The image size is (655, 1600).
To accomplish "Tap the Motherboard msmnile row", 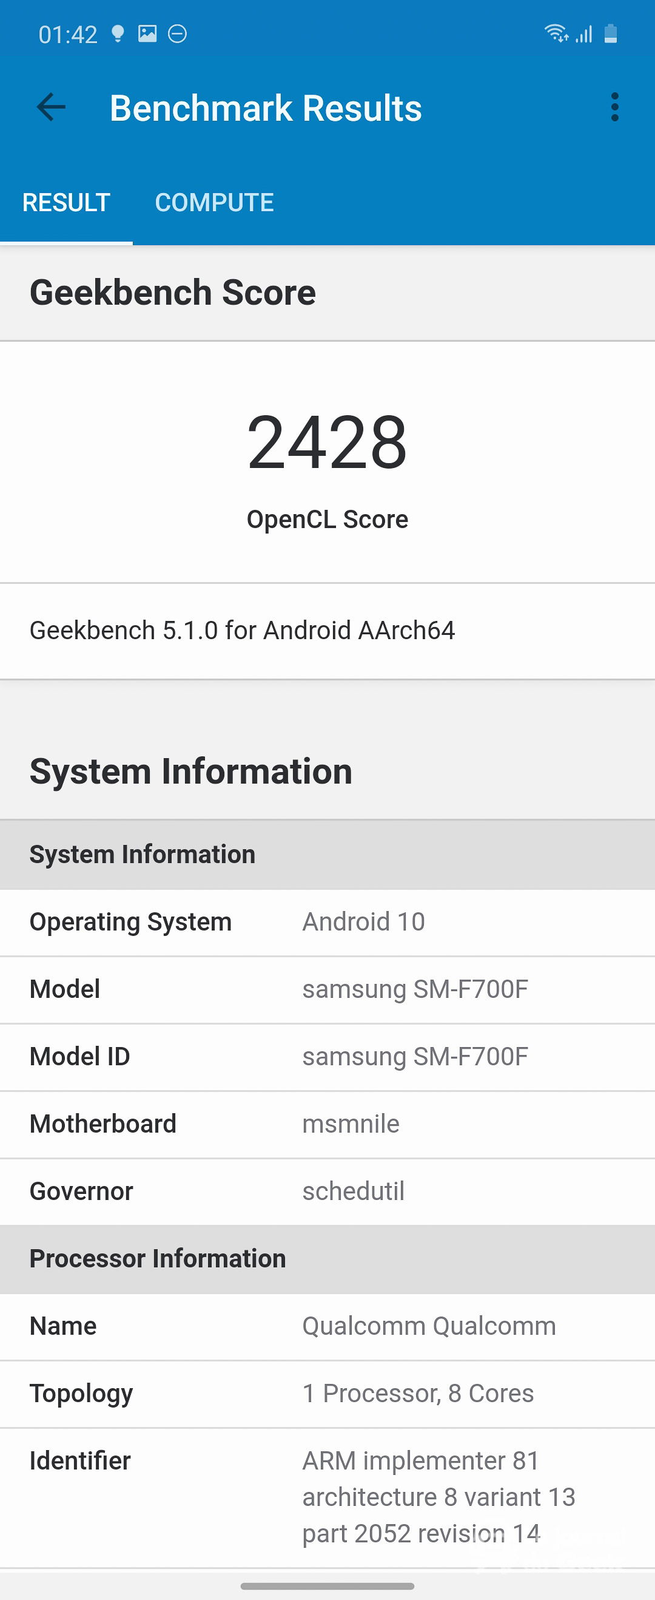I will coord(327,1124).
